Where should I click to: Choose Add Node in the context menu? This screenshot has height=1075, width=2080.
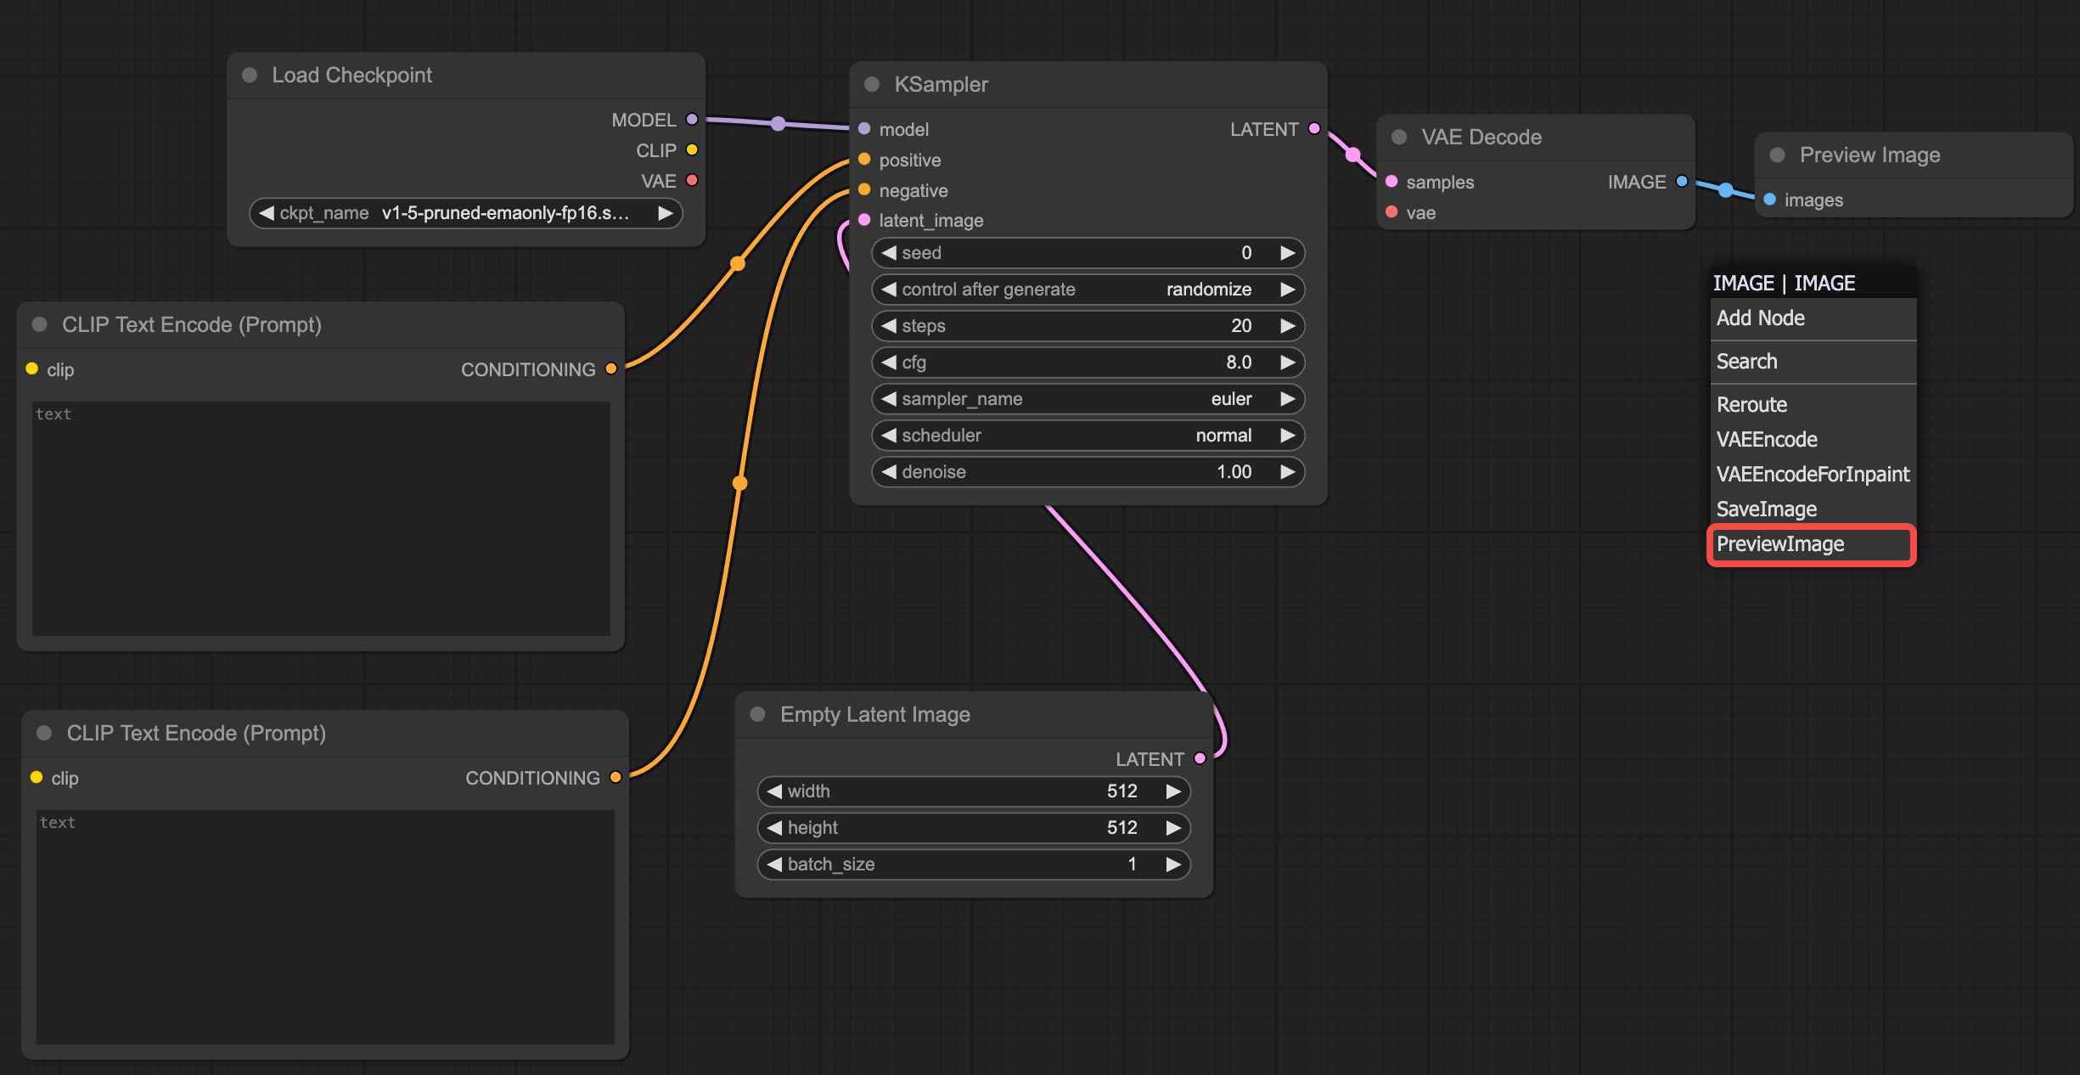(1813, 318)
